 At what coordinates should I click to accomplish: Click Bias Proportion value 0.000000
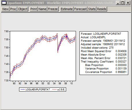click(121, 65)
